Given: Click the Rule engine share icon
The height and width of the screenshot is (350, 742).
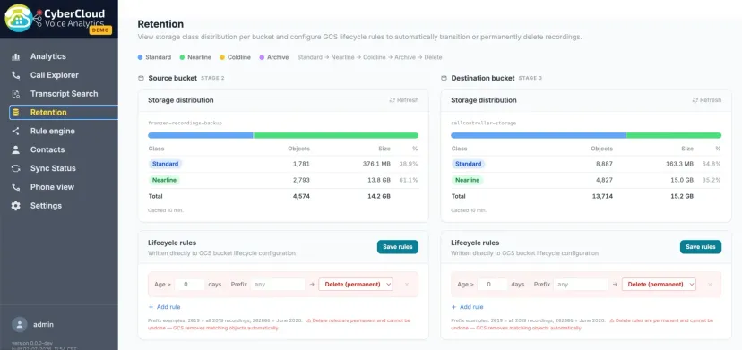Looking at the screenshot, I should [15, 131].
